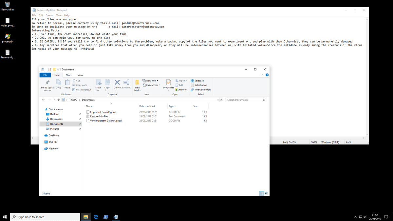
Task: Switch to details view toggle in status bar
Action: coord(262,193)
